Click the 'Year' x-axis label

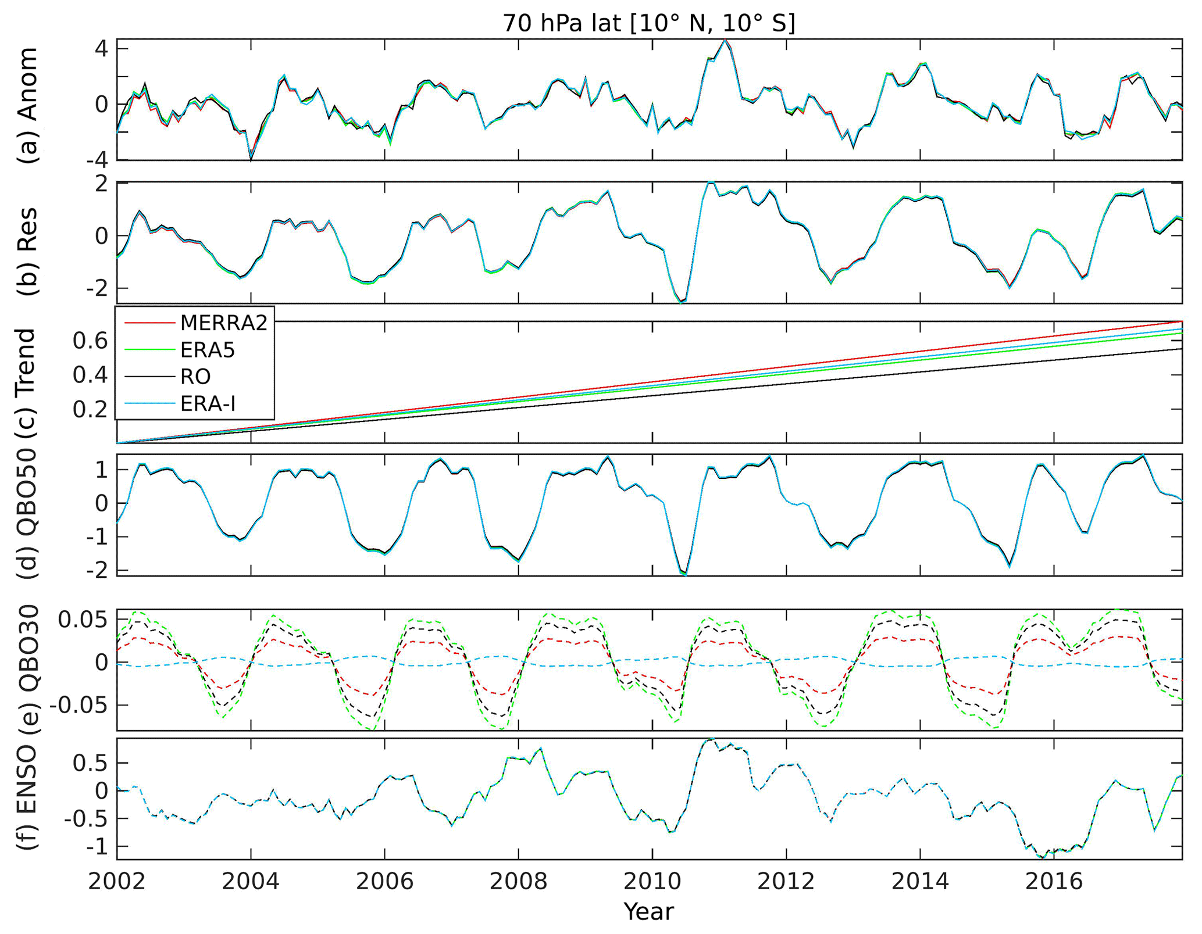[x=648, y=911]
